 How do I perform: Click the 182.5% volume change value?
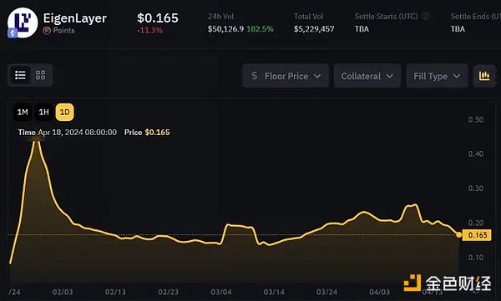(260, 29)
